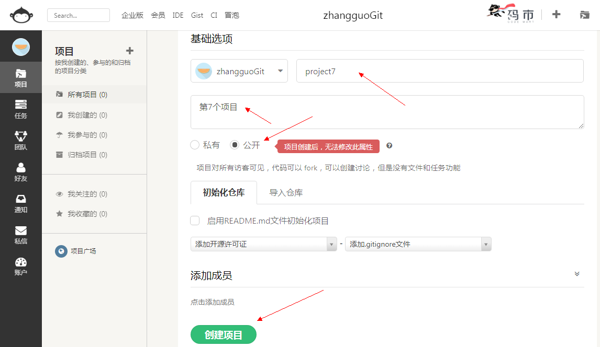Open 通知 notifications inbox icon
Viewport: 600px width, 347px height.
pyautogui.click(x=21, y=203)
